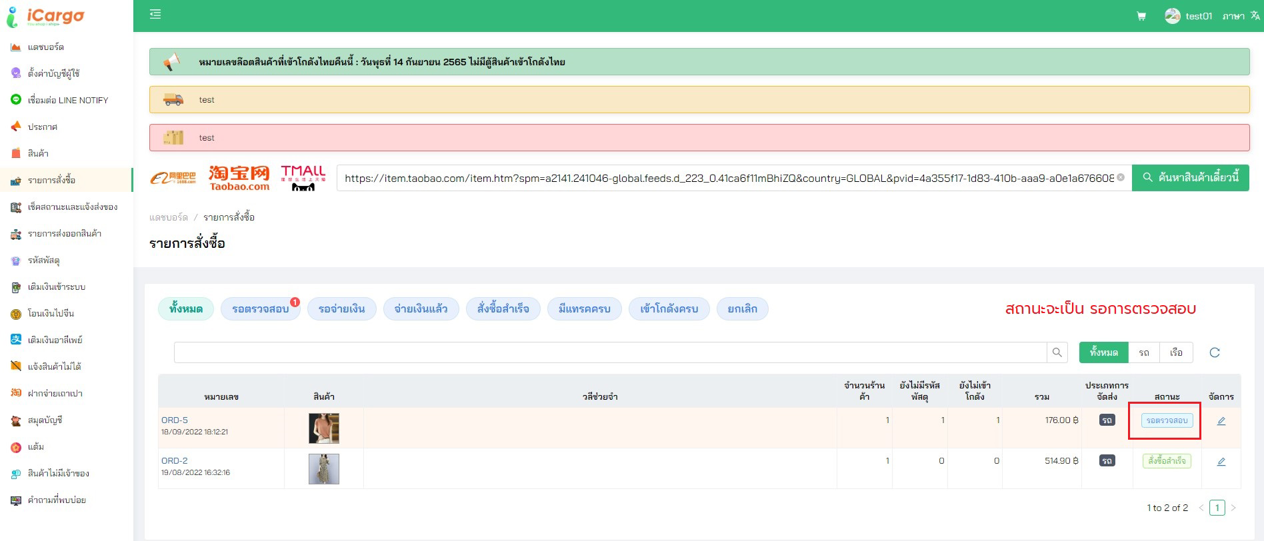Open เติมเงินเข้าระบบ in the sidebar
Viewport: 1264px width, 541px height.
coord(56,286)
